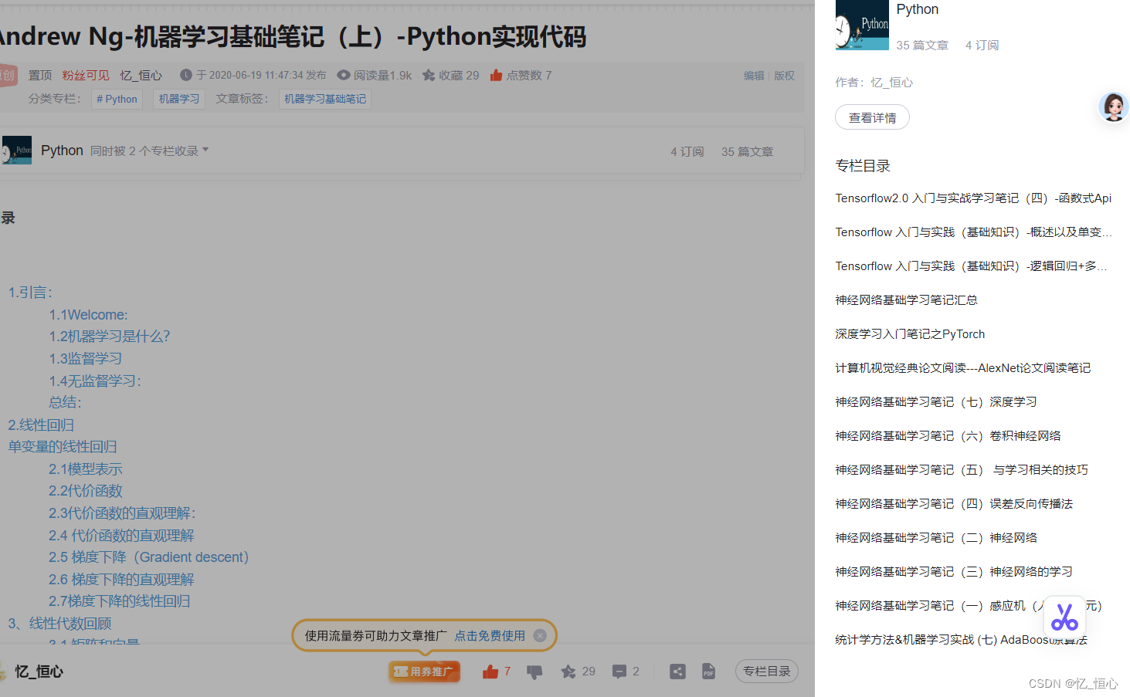Jump to 2.3代价函数的直观理解
Viewport: 1130px width, 697px height.
click(x=122, y=513)
